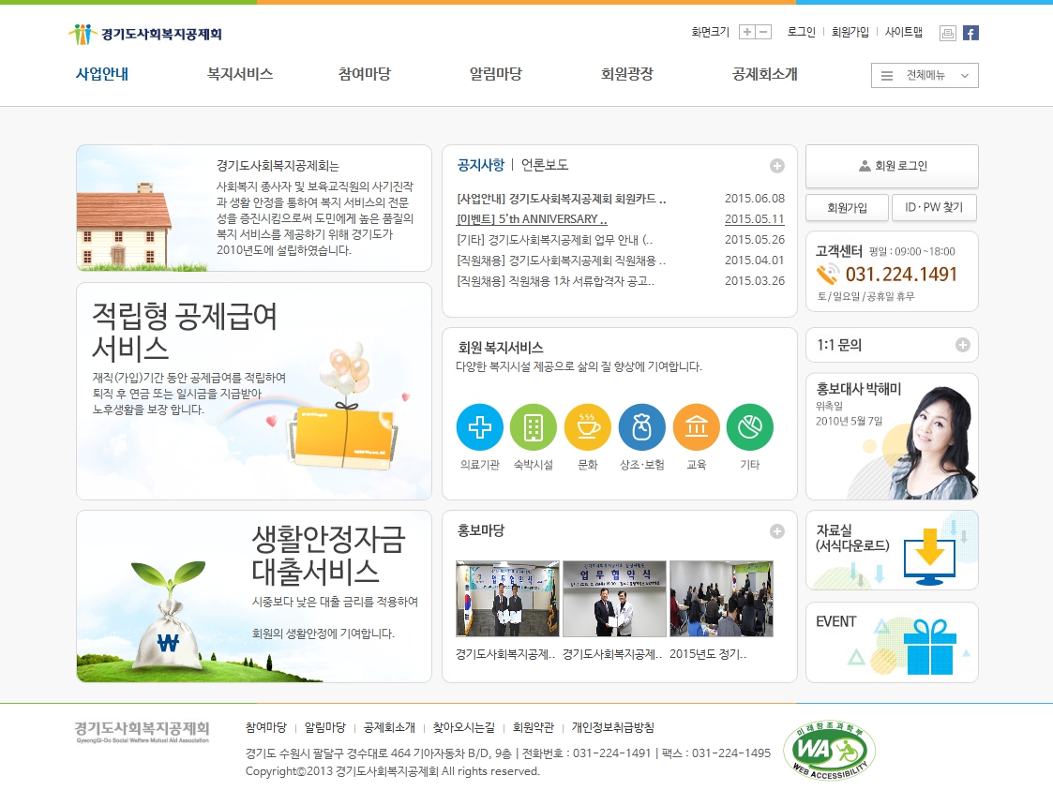Click the 의료기관 medical plus icon
The height and width of the screenshot is (805, 1053).
click(x=479, y=427)
